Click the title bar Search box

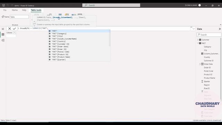coord(111,5)
